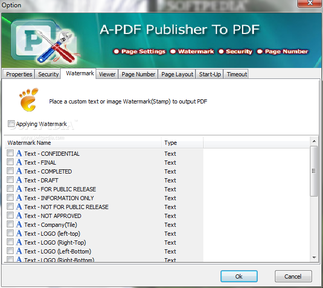Select the 'Text - CONFIDENTIAL' row label
The height and width of the screenshot is (288, 323).
[52, 154]
